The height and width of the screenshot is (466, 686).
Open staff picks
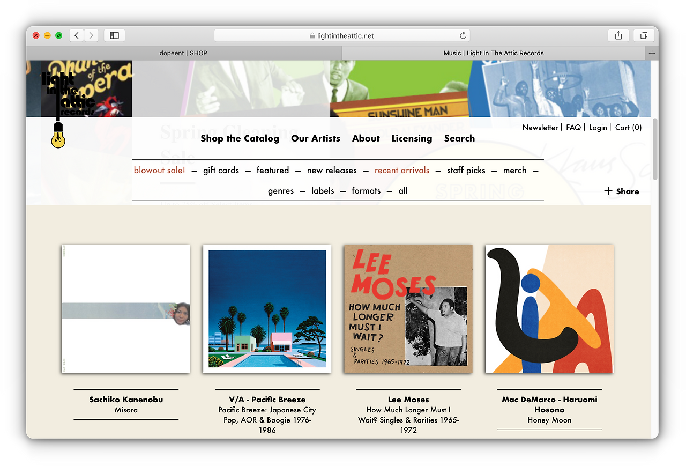pos(466,170)
